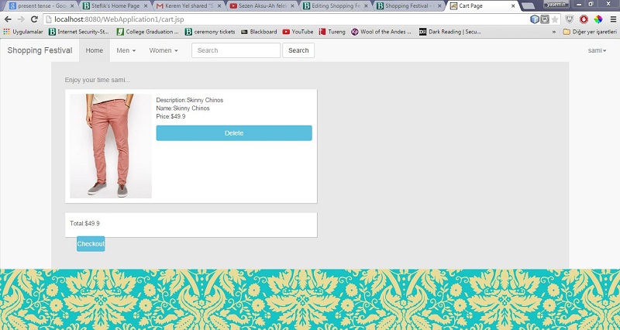Viewport: 620px width, 330px height.
Task: Delete Skinny Chinos from the cart
Action: tap(234, 133)
